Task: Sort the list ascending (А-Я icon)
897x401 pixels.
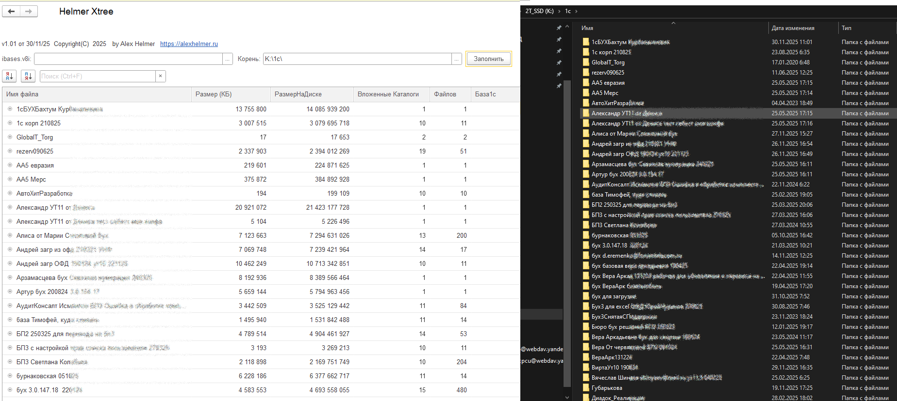Action: tap(9, 76)
